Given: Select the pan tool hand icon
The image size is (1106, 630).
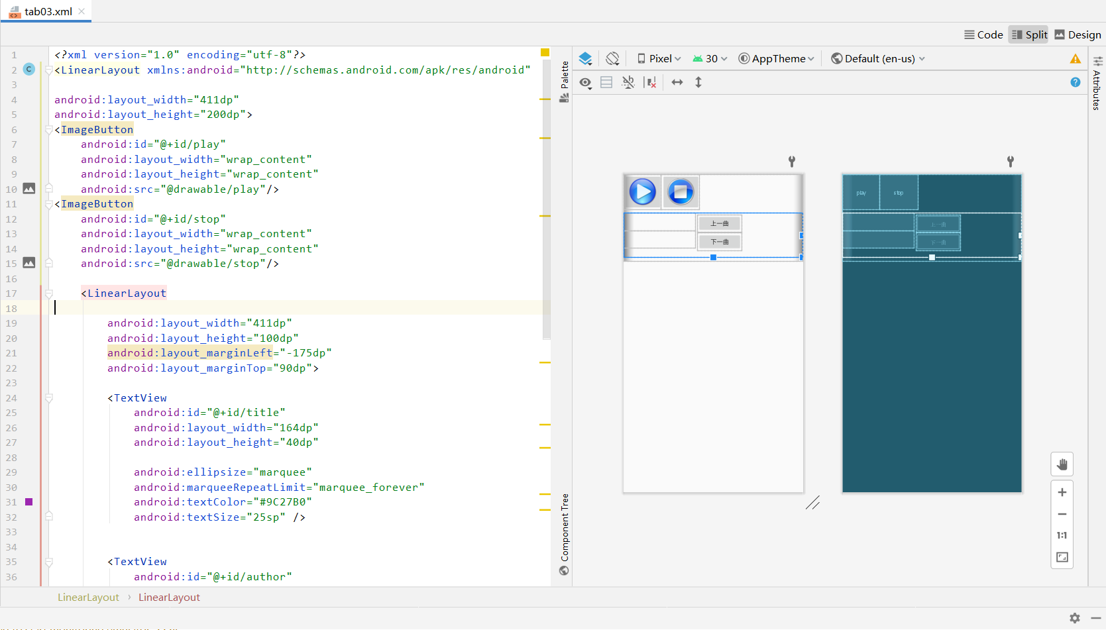Looking at the screenshot, I should click(x=1062, y=464).
